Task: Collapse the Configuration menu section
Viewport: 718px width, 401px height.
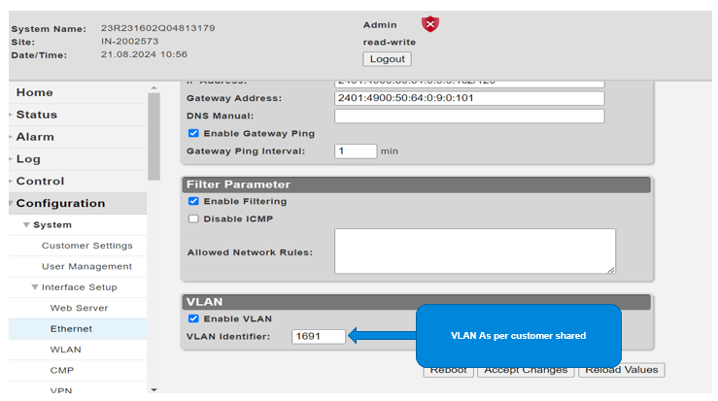Action: pyautogui.click(x=60, y=203)
